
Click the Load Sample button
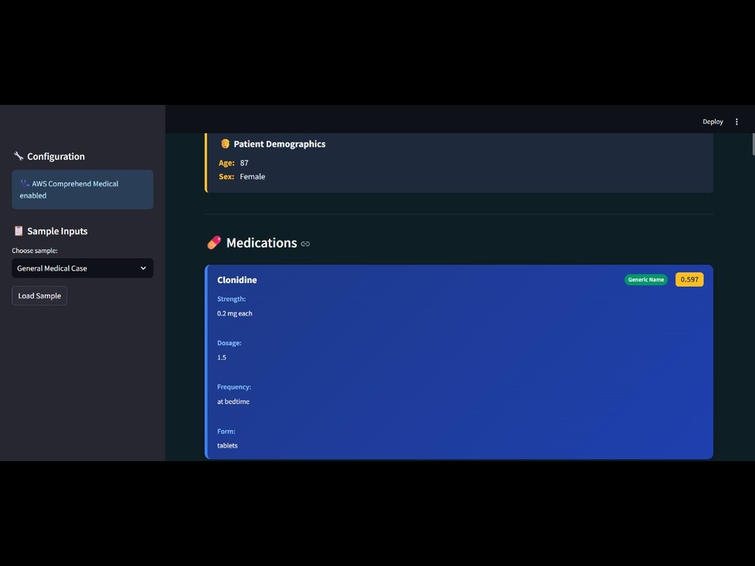click(39, 296)
